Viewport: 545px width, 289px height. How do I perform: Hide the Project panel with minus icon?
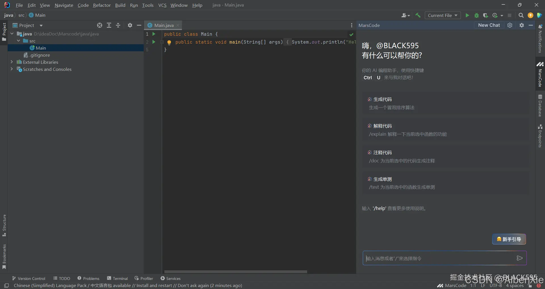click(139, 25)
